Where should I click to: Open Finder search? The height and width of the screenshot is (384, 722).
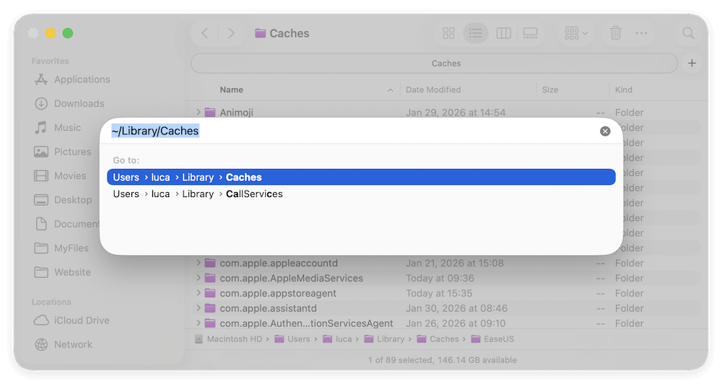click(688, 33)
